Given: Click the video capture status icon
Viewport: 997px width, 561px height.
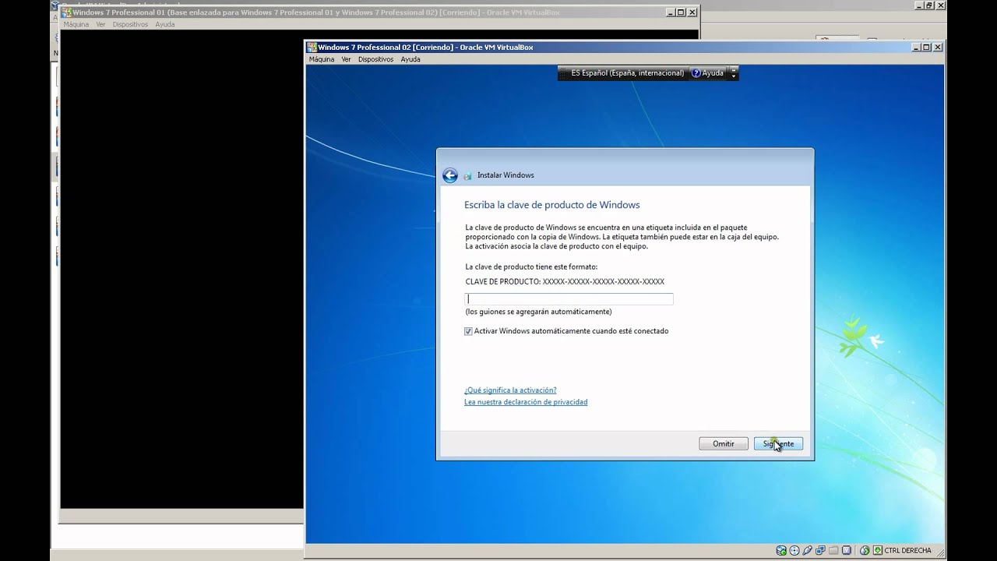Looking at the screenshot, I should [x=847, y=550].
